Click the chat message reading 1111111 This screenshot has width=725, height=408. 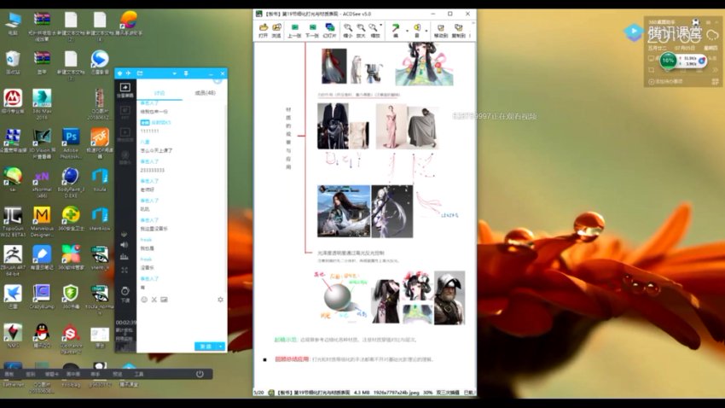click(x=149, y=131)
